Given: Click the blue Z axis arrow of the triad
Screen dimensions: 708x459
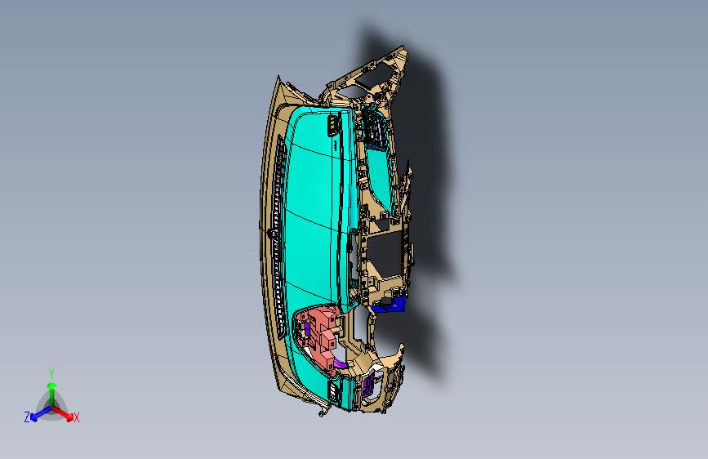Looking at the screenshot, I should [41, 413].
